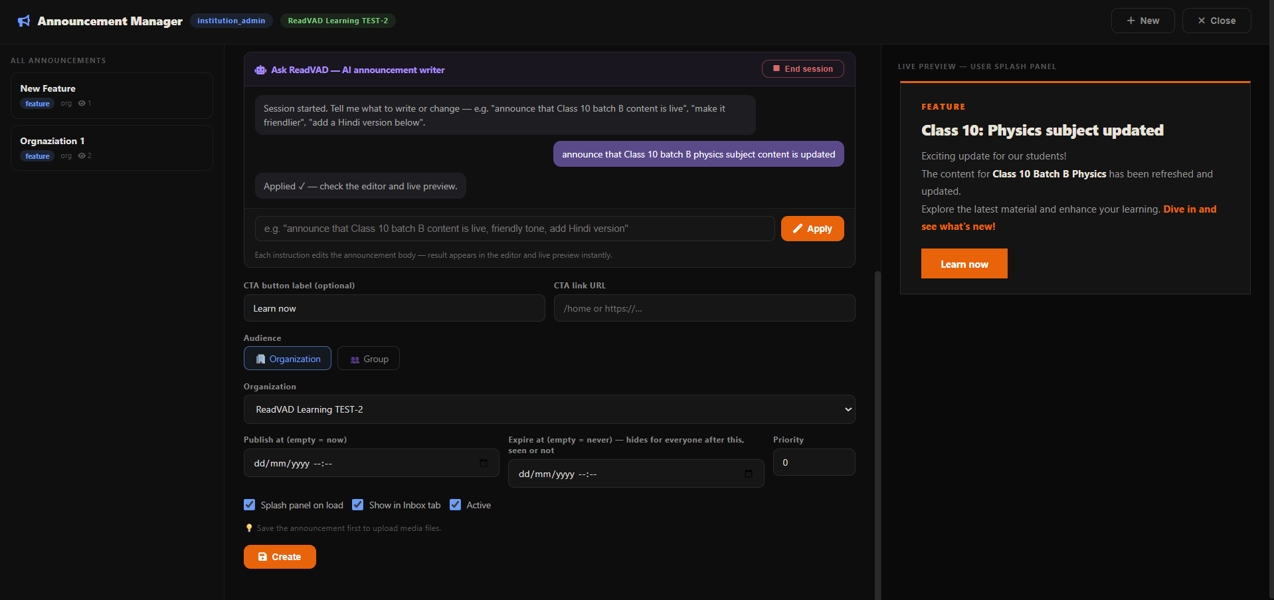This screenshot has height=600, width=1274.
Task: Click the pencil icon on Apply button
Action: (x=798, y=229)
